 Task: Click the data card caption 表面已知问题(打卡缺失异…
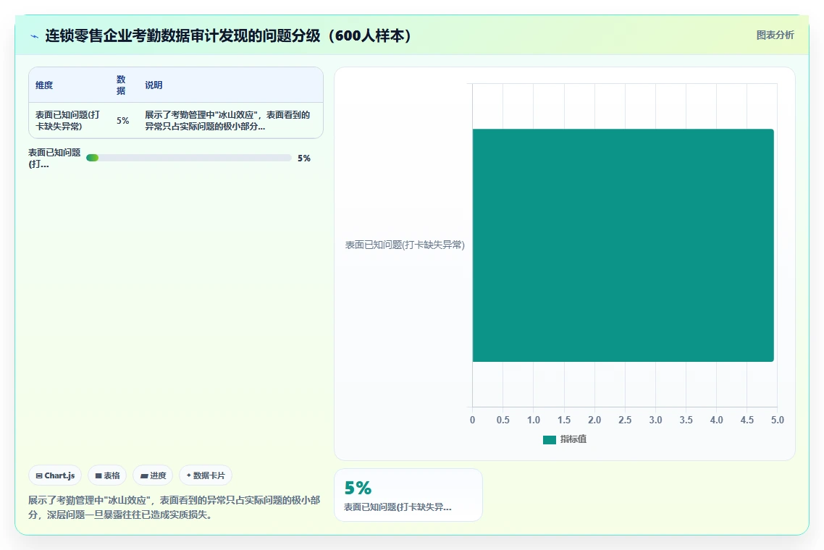point(398,507)
